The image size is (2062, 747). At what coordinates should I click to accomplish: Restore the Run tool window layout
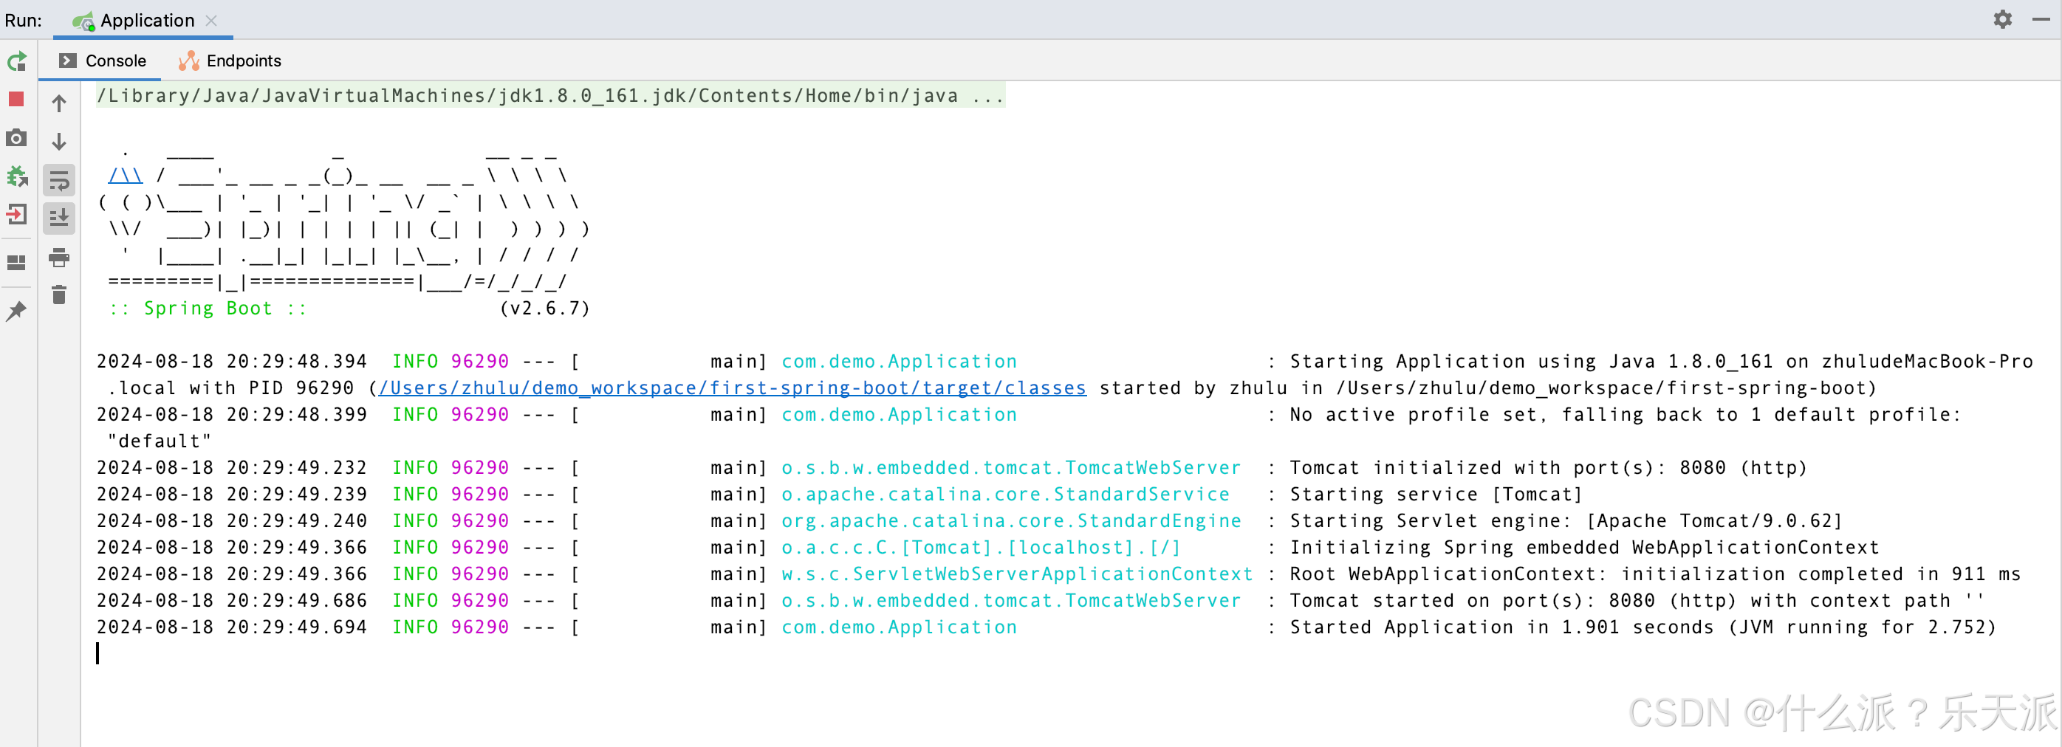click(x=16, y=262)
